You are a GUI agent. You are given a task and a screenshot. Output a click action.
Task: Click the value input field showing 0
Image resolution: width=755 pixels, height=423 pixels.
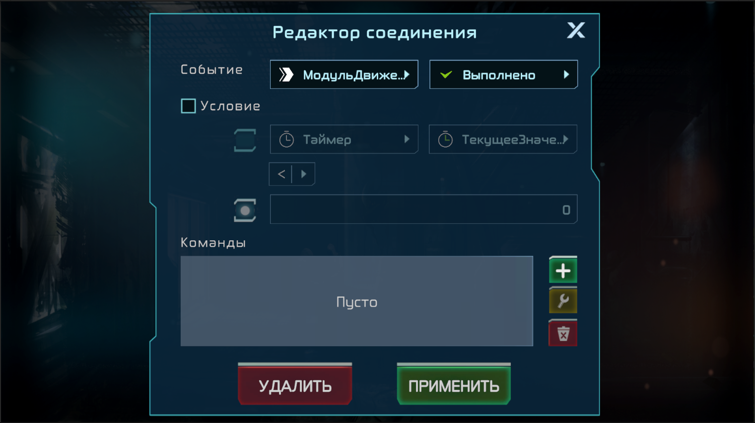423,209
